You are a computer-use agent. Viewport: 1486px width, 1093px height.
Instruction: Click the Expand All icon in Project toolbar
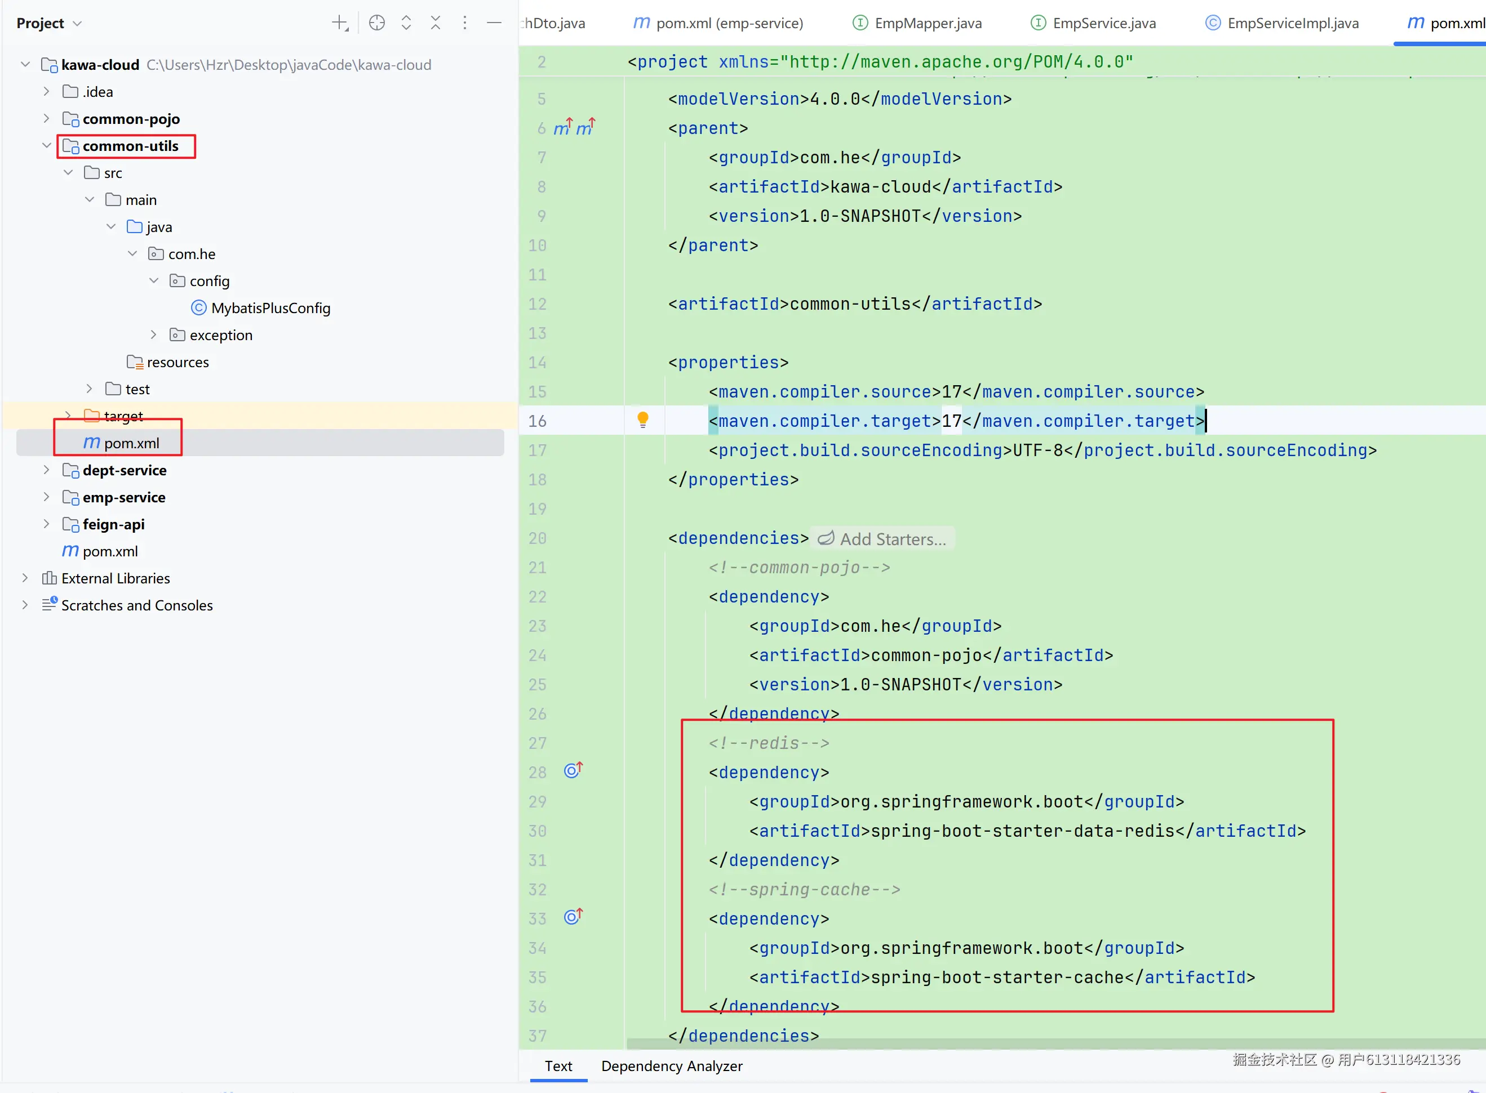coord(406,23)
